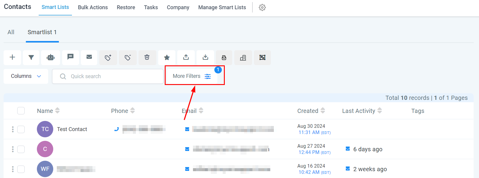This screenshot has height=178, width=479.
Task: Open the Tasks tab
Action: [x=151, y=7]
